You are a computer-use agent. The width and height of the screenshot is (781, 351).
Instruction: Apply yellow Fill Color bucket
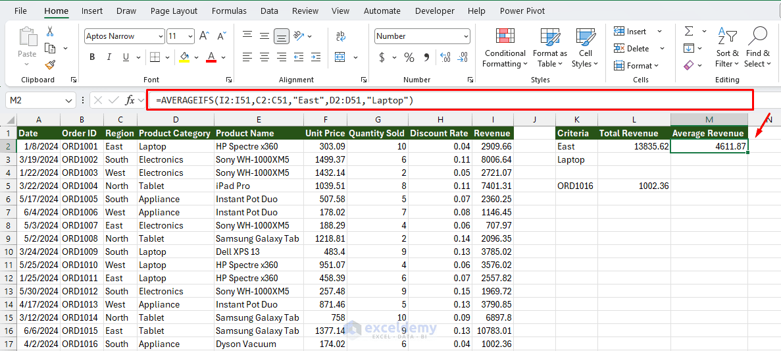[184, 57]
